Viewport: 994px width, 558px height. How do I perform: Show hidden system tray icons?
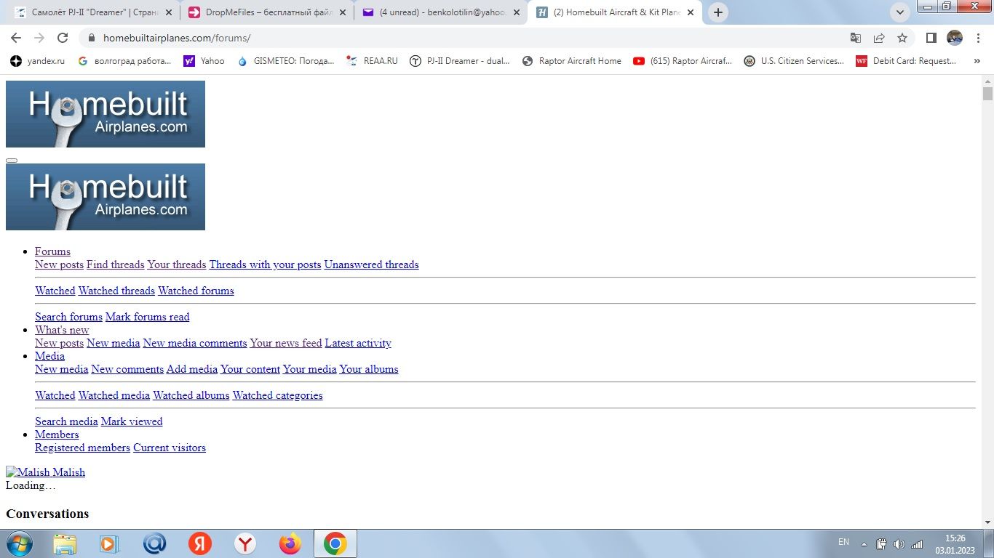pos(864,543)
